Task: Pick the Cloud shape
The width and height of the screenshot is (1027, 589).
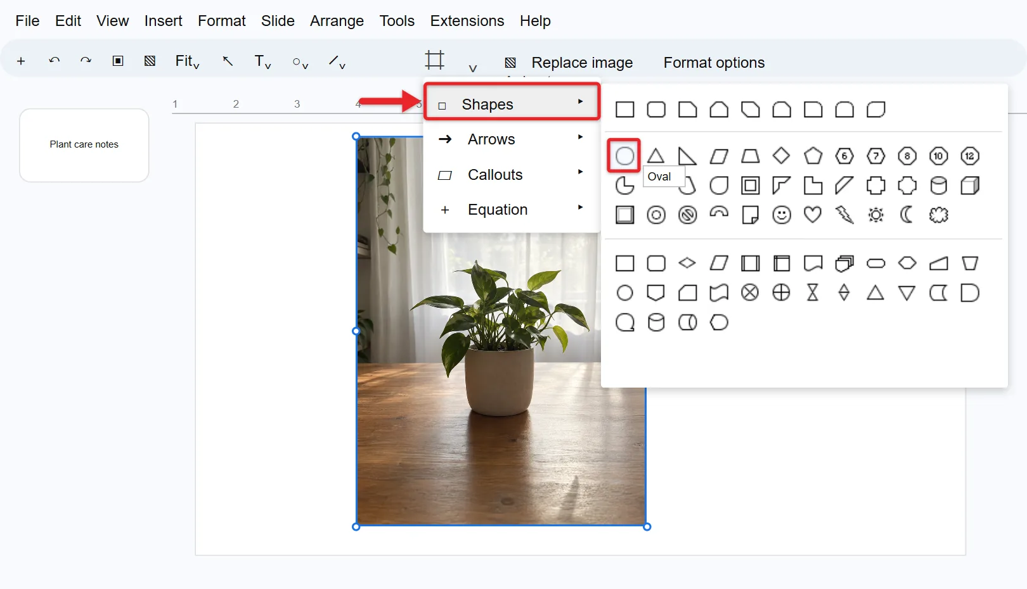Action: tap(938, 215)
